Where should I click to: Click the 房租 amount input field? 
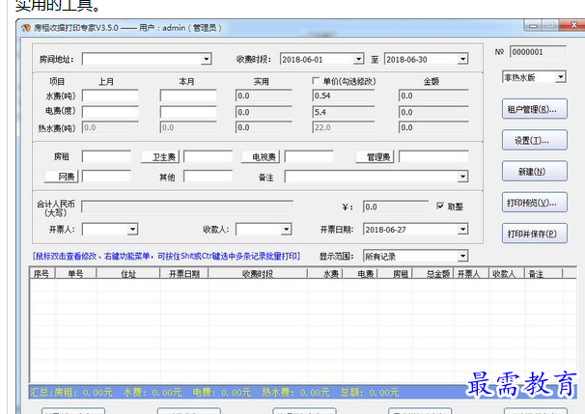[x=106, y=157]
